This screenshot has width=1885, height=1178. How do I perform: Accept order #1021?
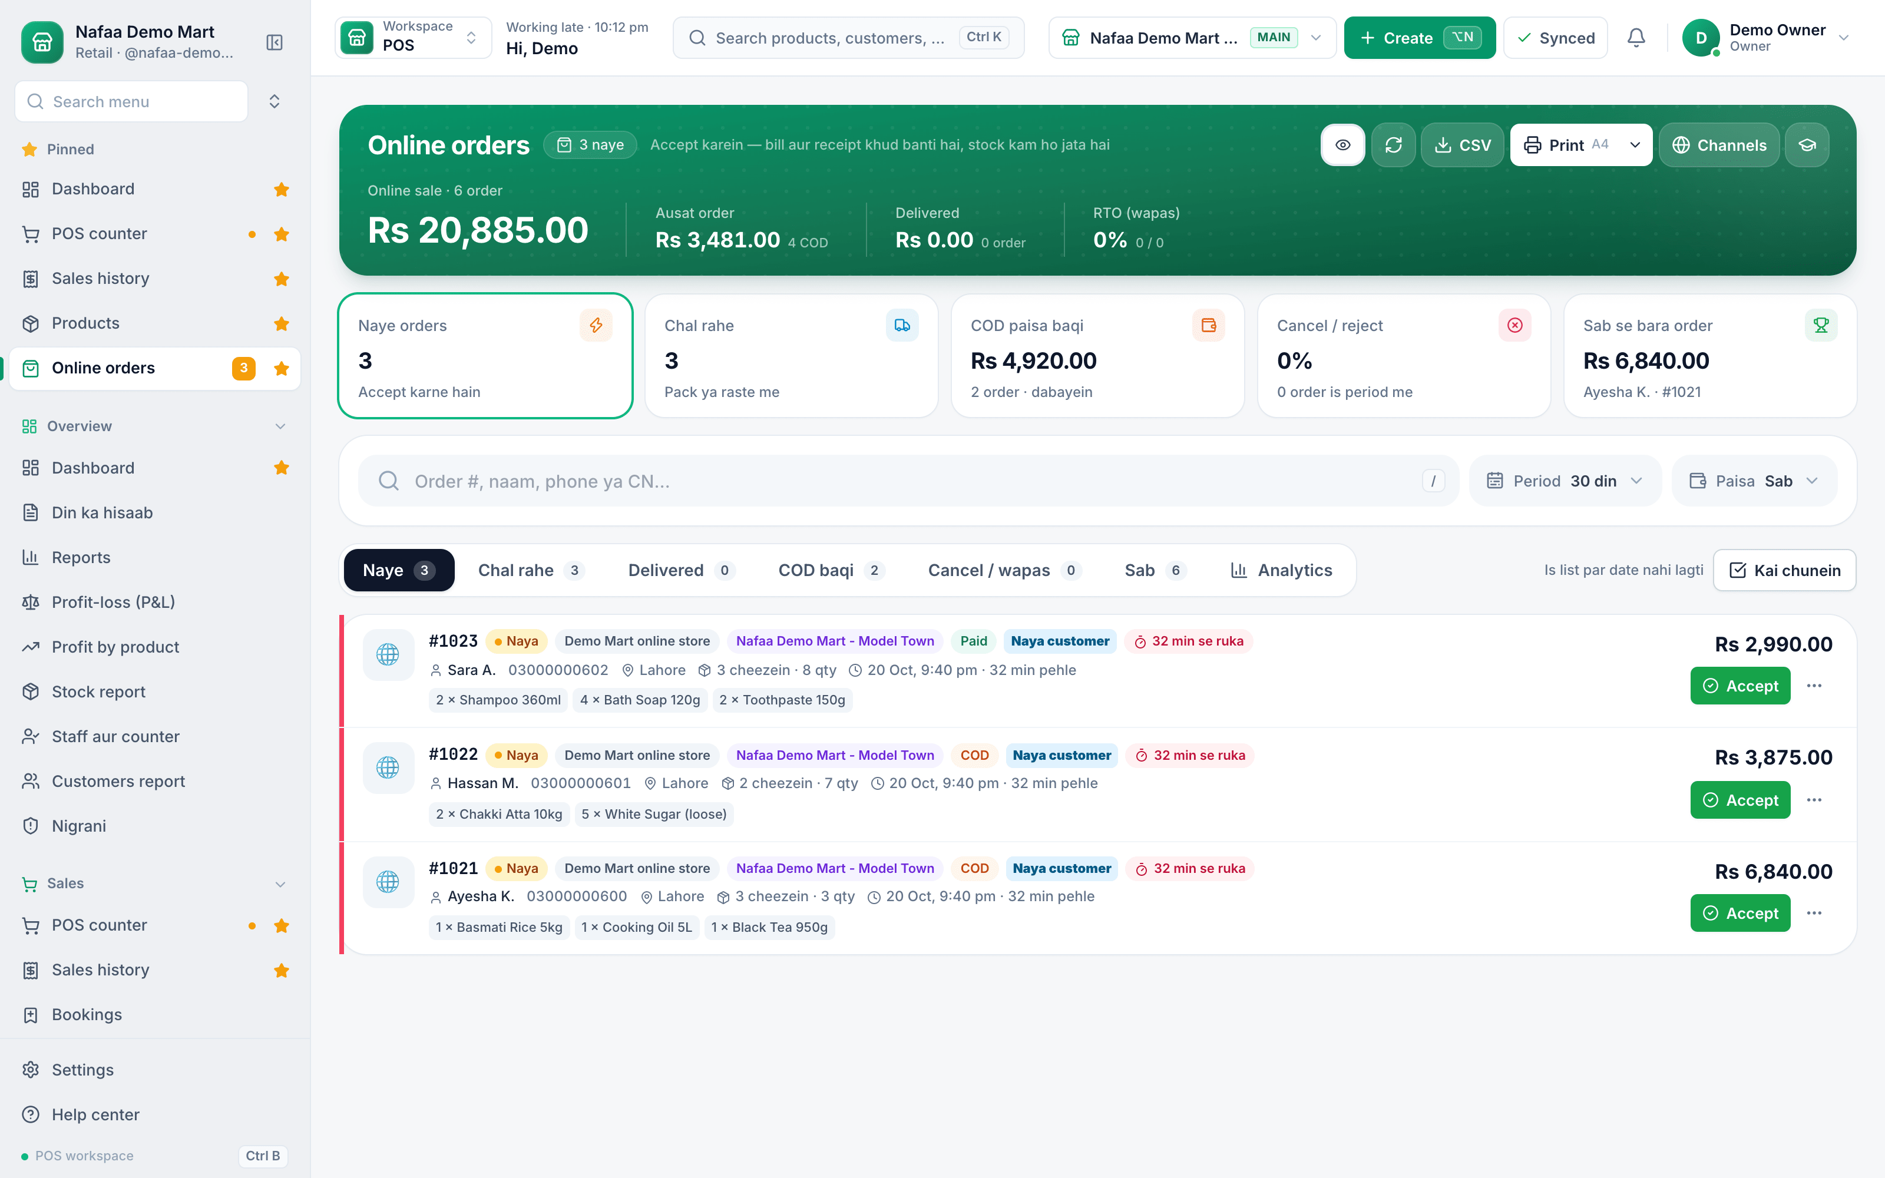tap(1740, 913)
